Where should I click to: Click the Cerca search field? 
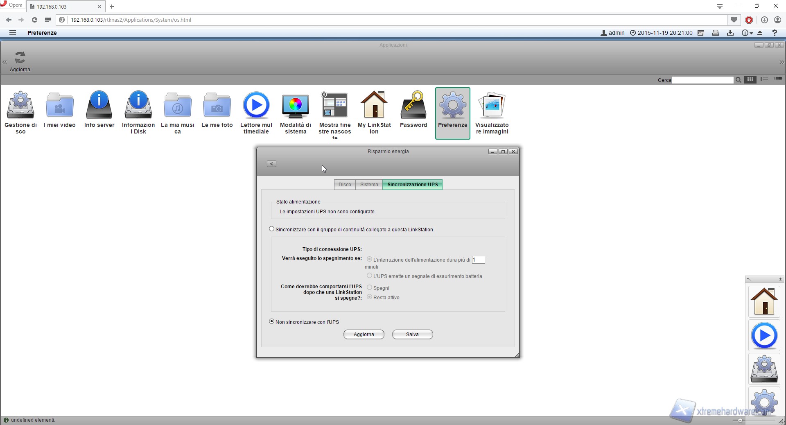702,80
